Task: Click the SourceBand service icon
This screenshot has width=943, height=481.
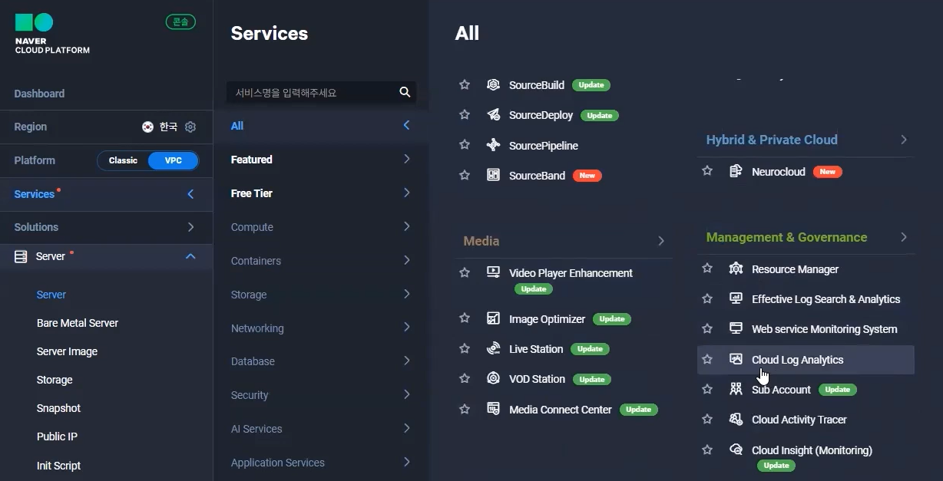Action: (x=494, y=175)
